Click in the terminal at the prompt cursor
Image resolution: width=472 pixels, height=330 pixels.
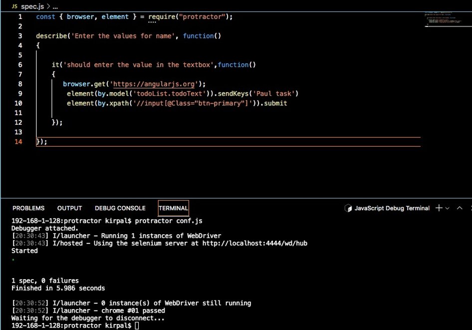point(137,326)
